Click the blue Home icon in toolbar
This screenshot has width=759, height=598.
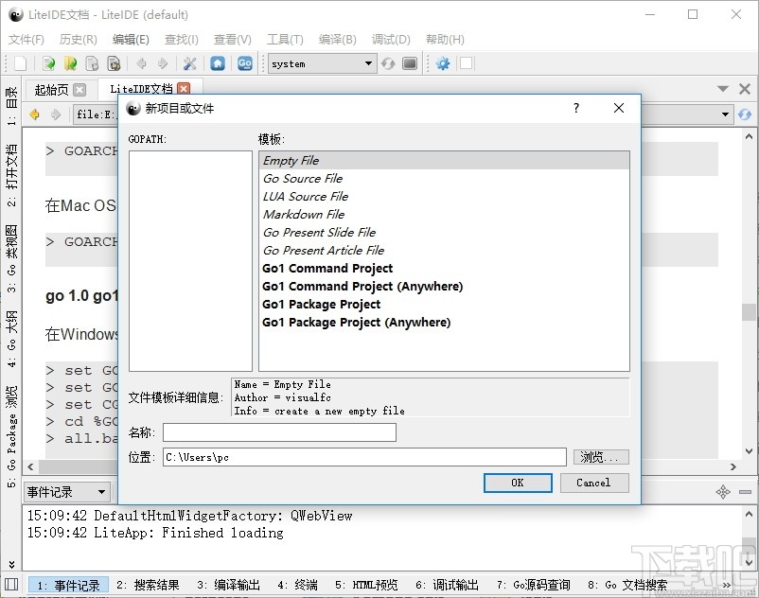coord(218,63)
